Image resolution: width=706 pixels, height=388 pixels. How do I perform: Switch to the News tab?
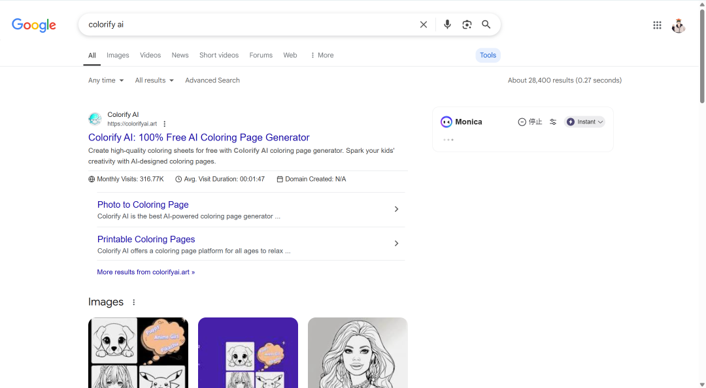(180, 55)
